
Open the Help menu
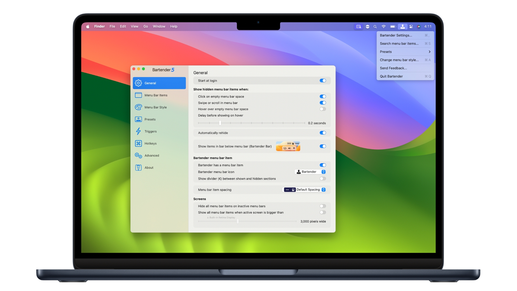174,26
